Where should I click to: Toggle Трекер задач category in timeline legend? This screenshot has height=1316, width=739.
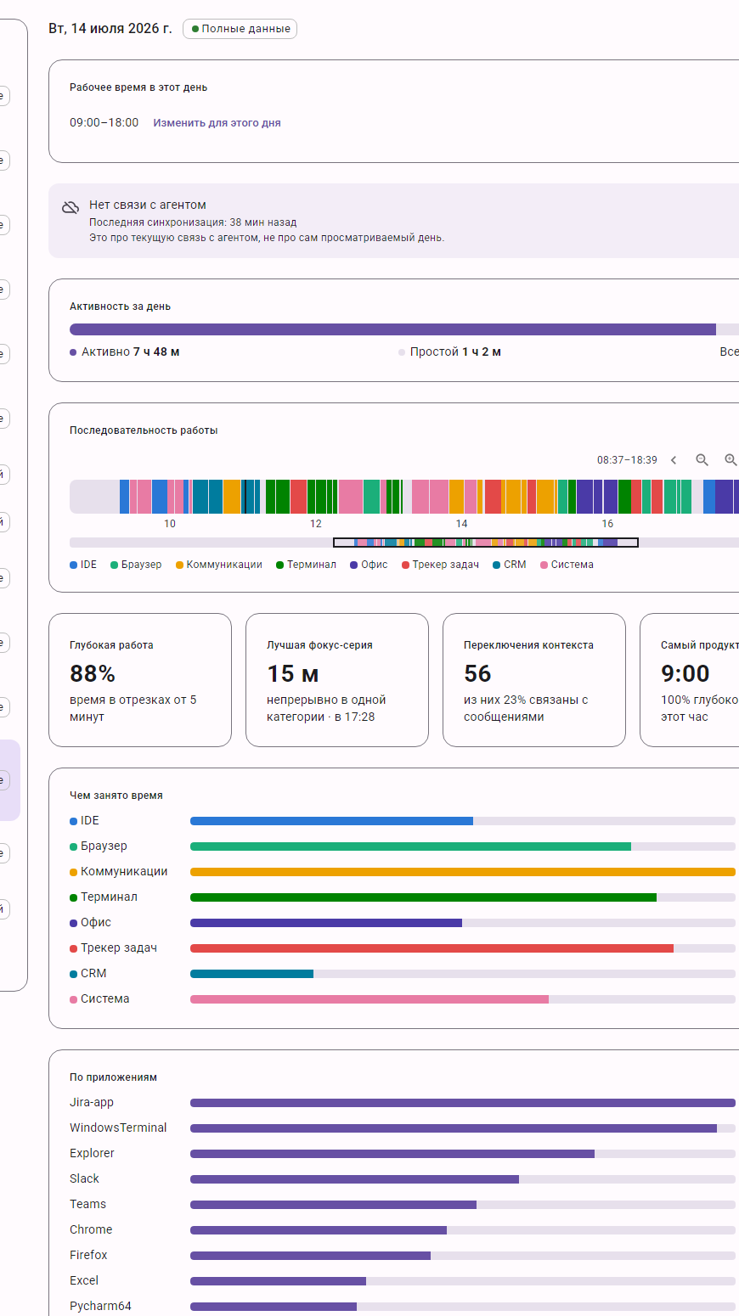pos(440,565)
